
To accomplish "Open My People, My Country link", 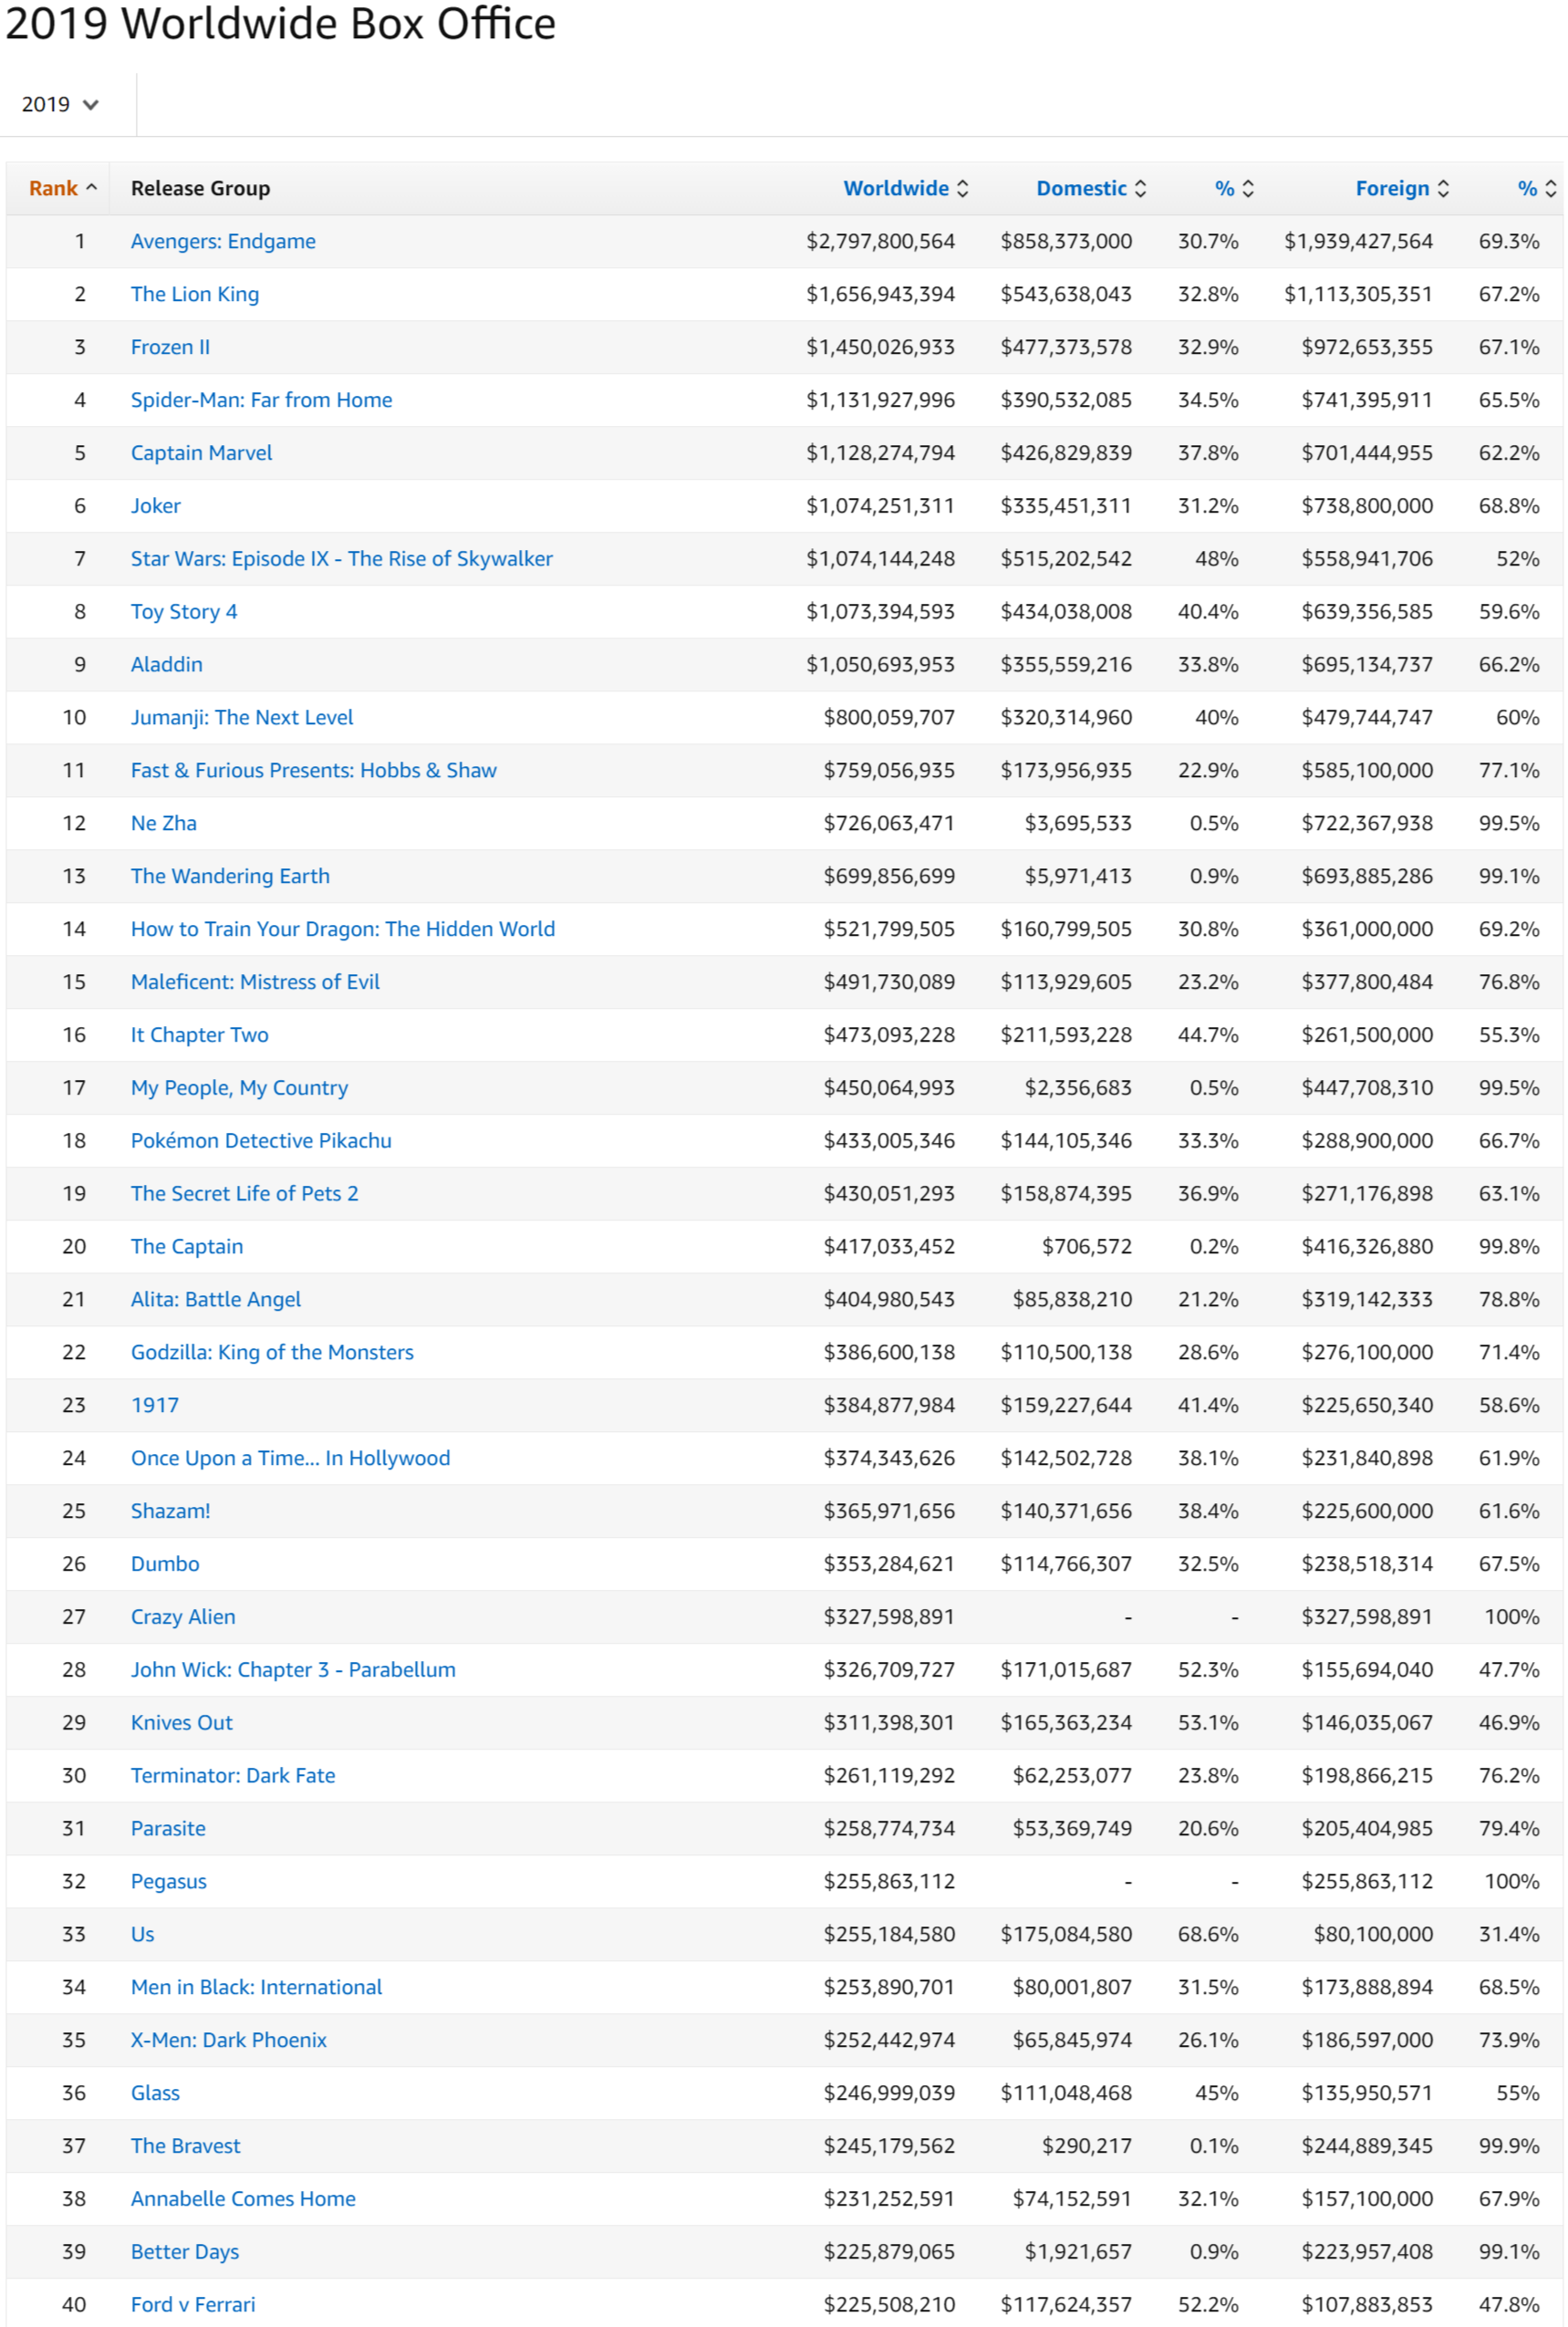I will 240,1088.
